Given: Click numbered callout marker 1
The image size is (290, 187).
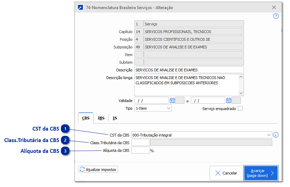Looking at the screenshot, I should tap(65, 129).
